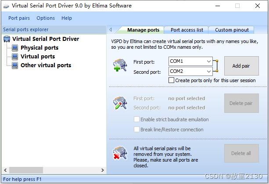Image resolution: width=269 pixels, height=184 pixels.
Task: Open the Port pairs menu
Action: click(x=19, y=18)
